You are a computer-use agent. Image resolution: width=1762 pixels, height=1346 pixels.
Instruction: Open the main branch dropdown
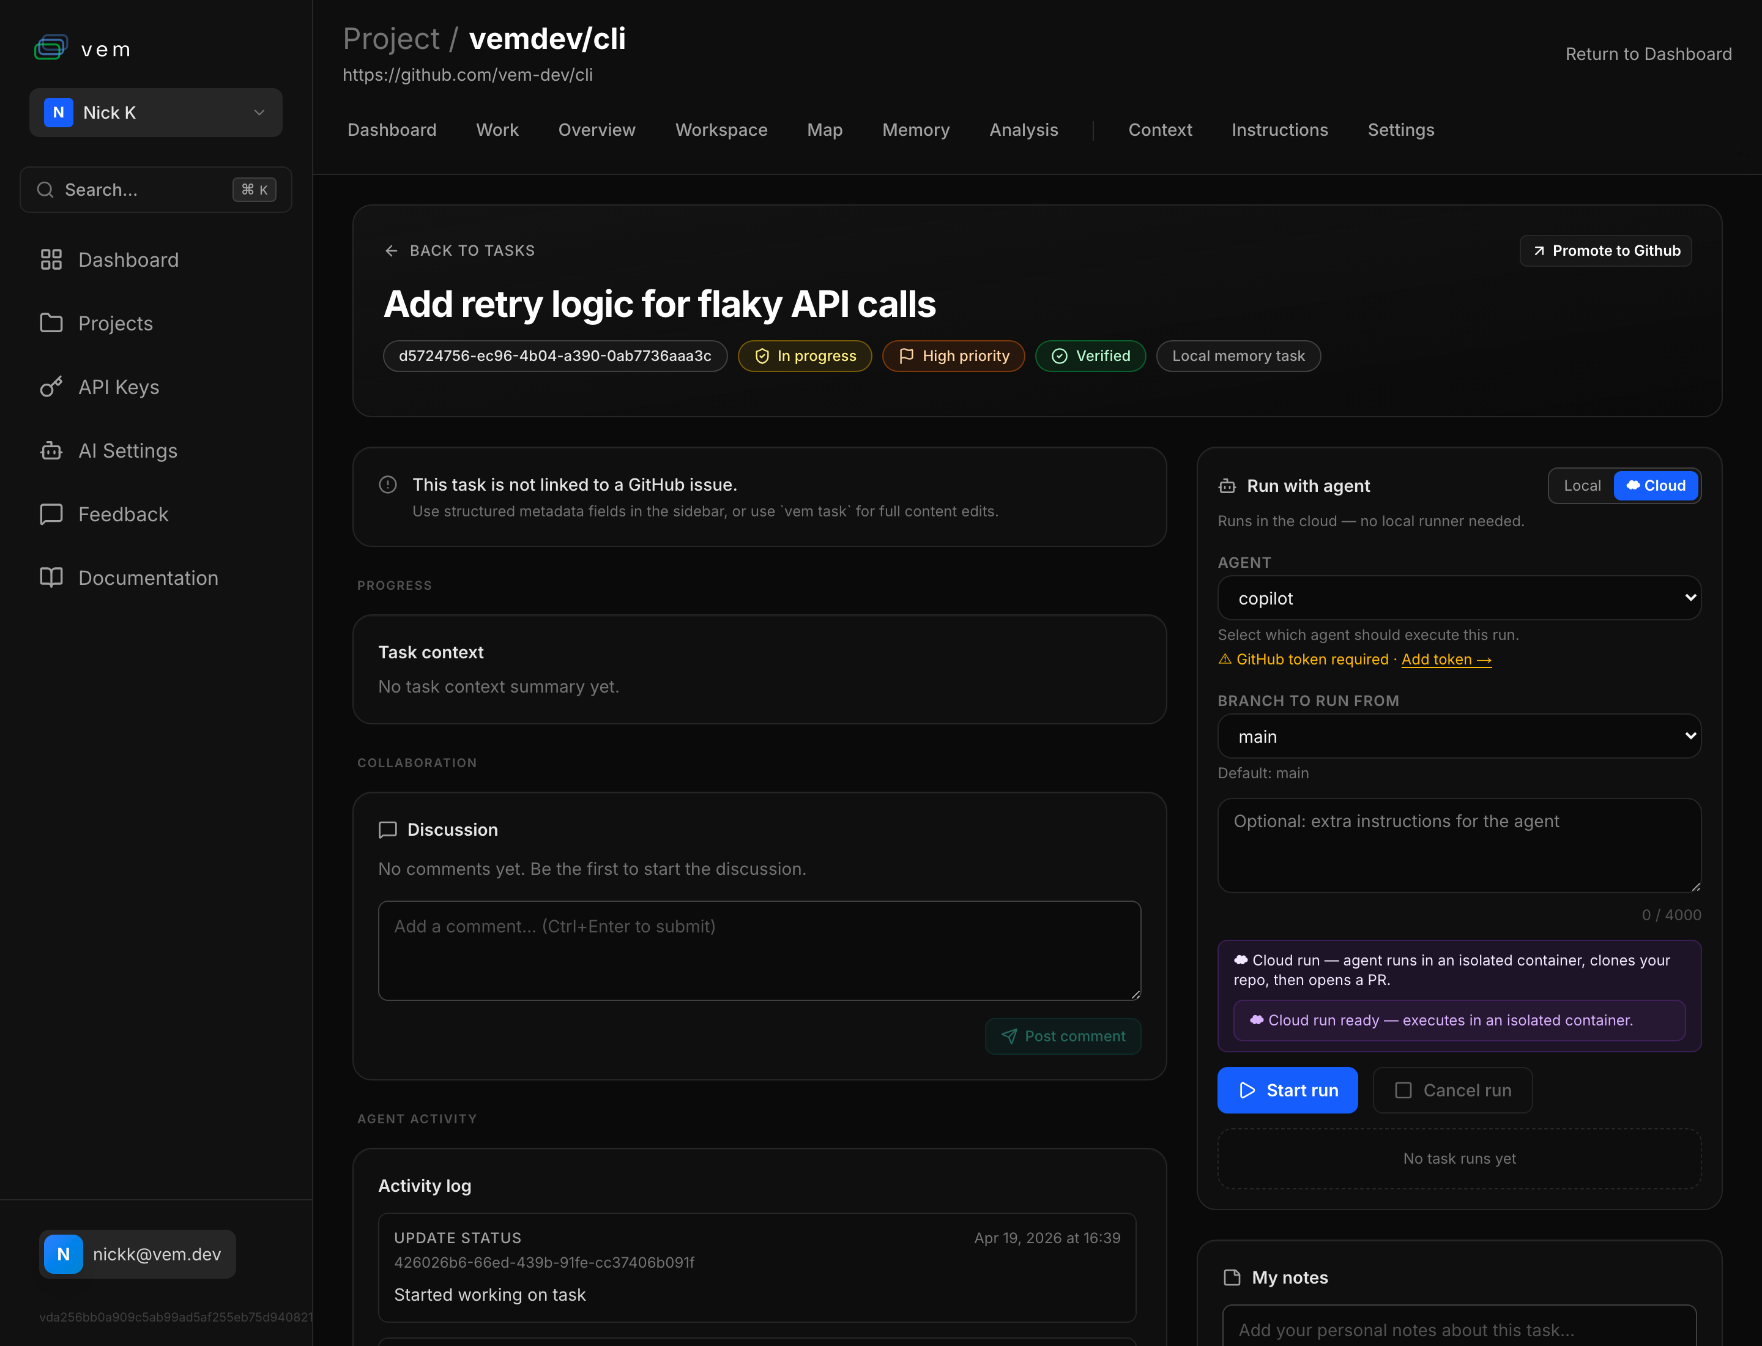coord(1459,736)
